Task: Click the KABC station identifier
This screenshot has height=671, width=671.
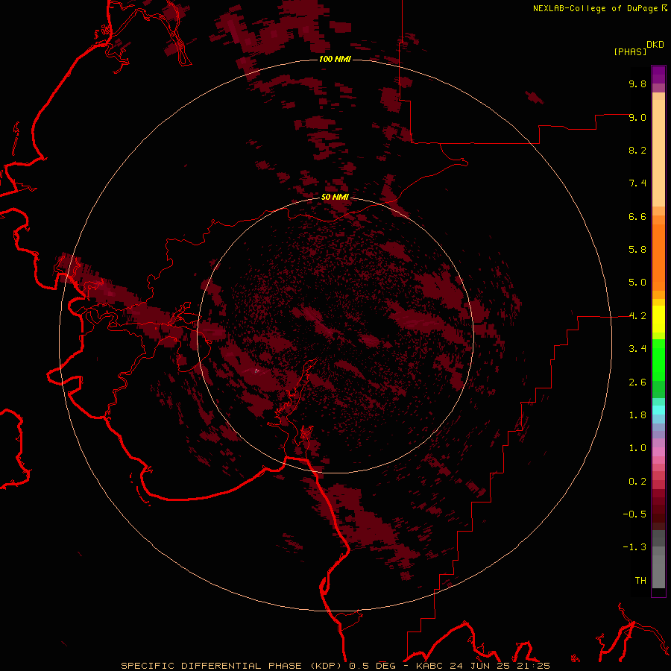Action: [x=430, y=666]
